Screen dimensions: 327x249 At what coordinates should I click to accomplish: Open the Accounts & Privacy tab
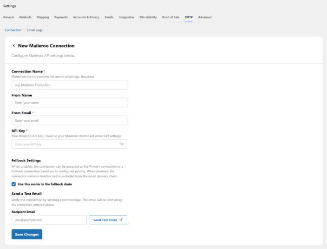[x=86, y=17]
